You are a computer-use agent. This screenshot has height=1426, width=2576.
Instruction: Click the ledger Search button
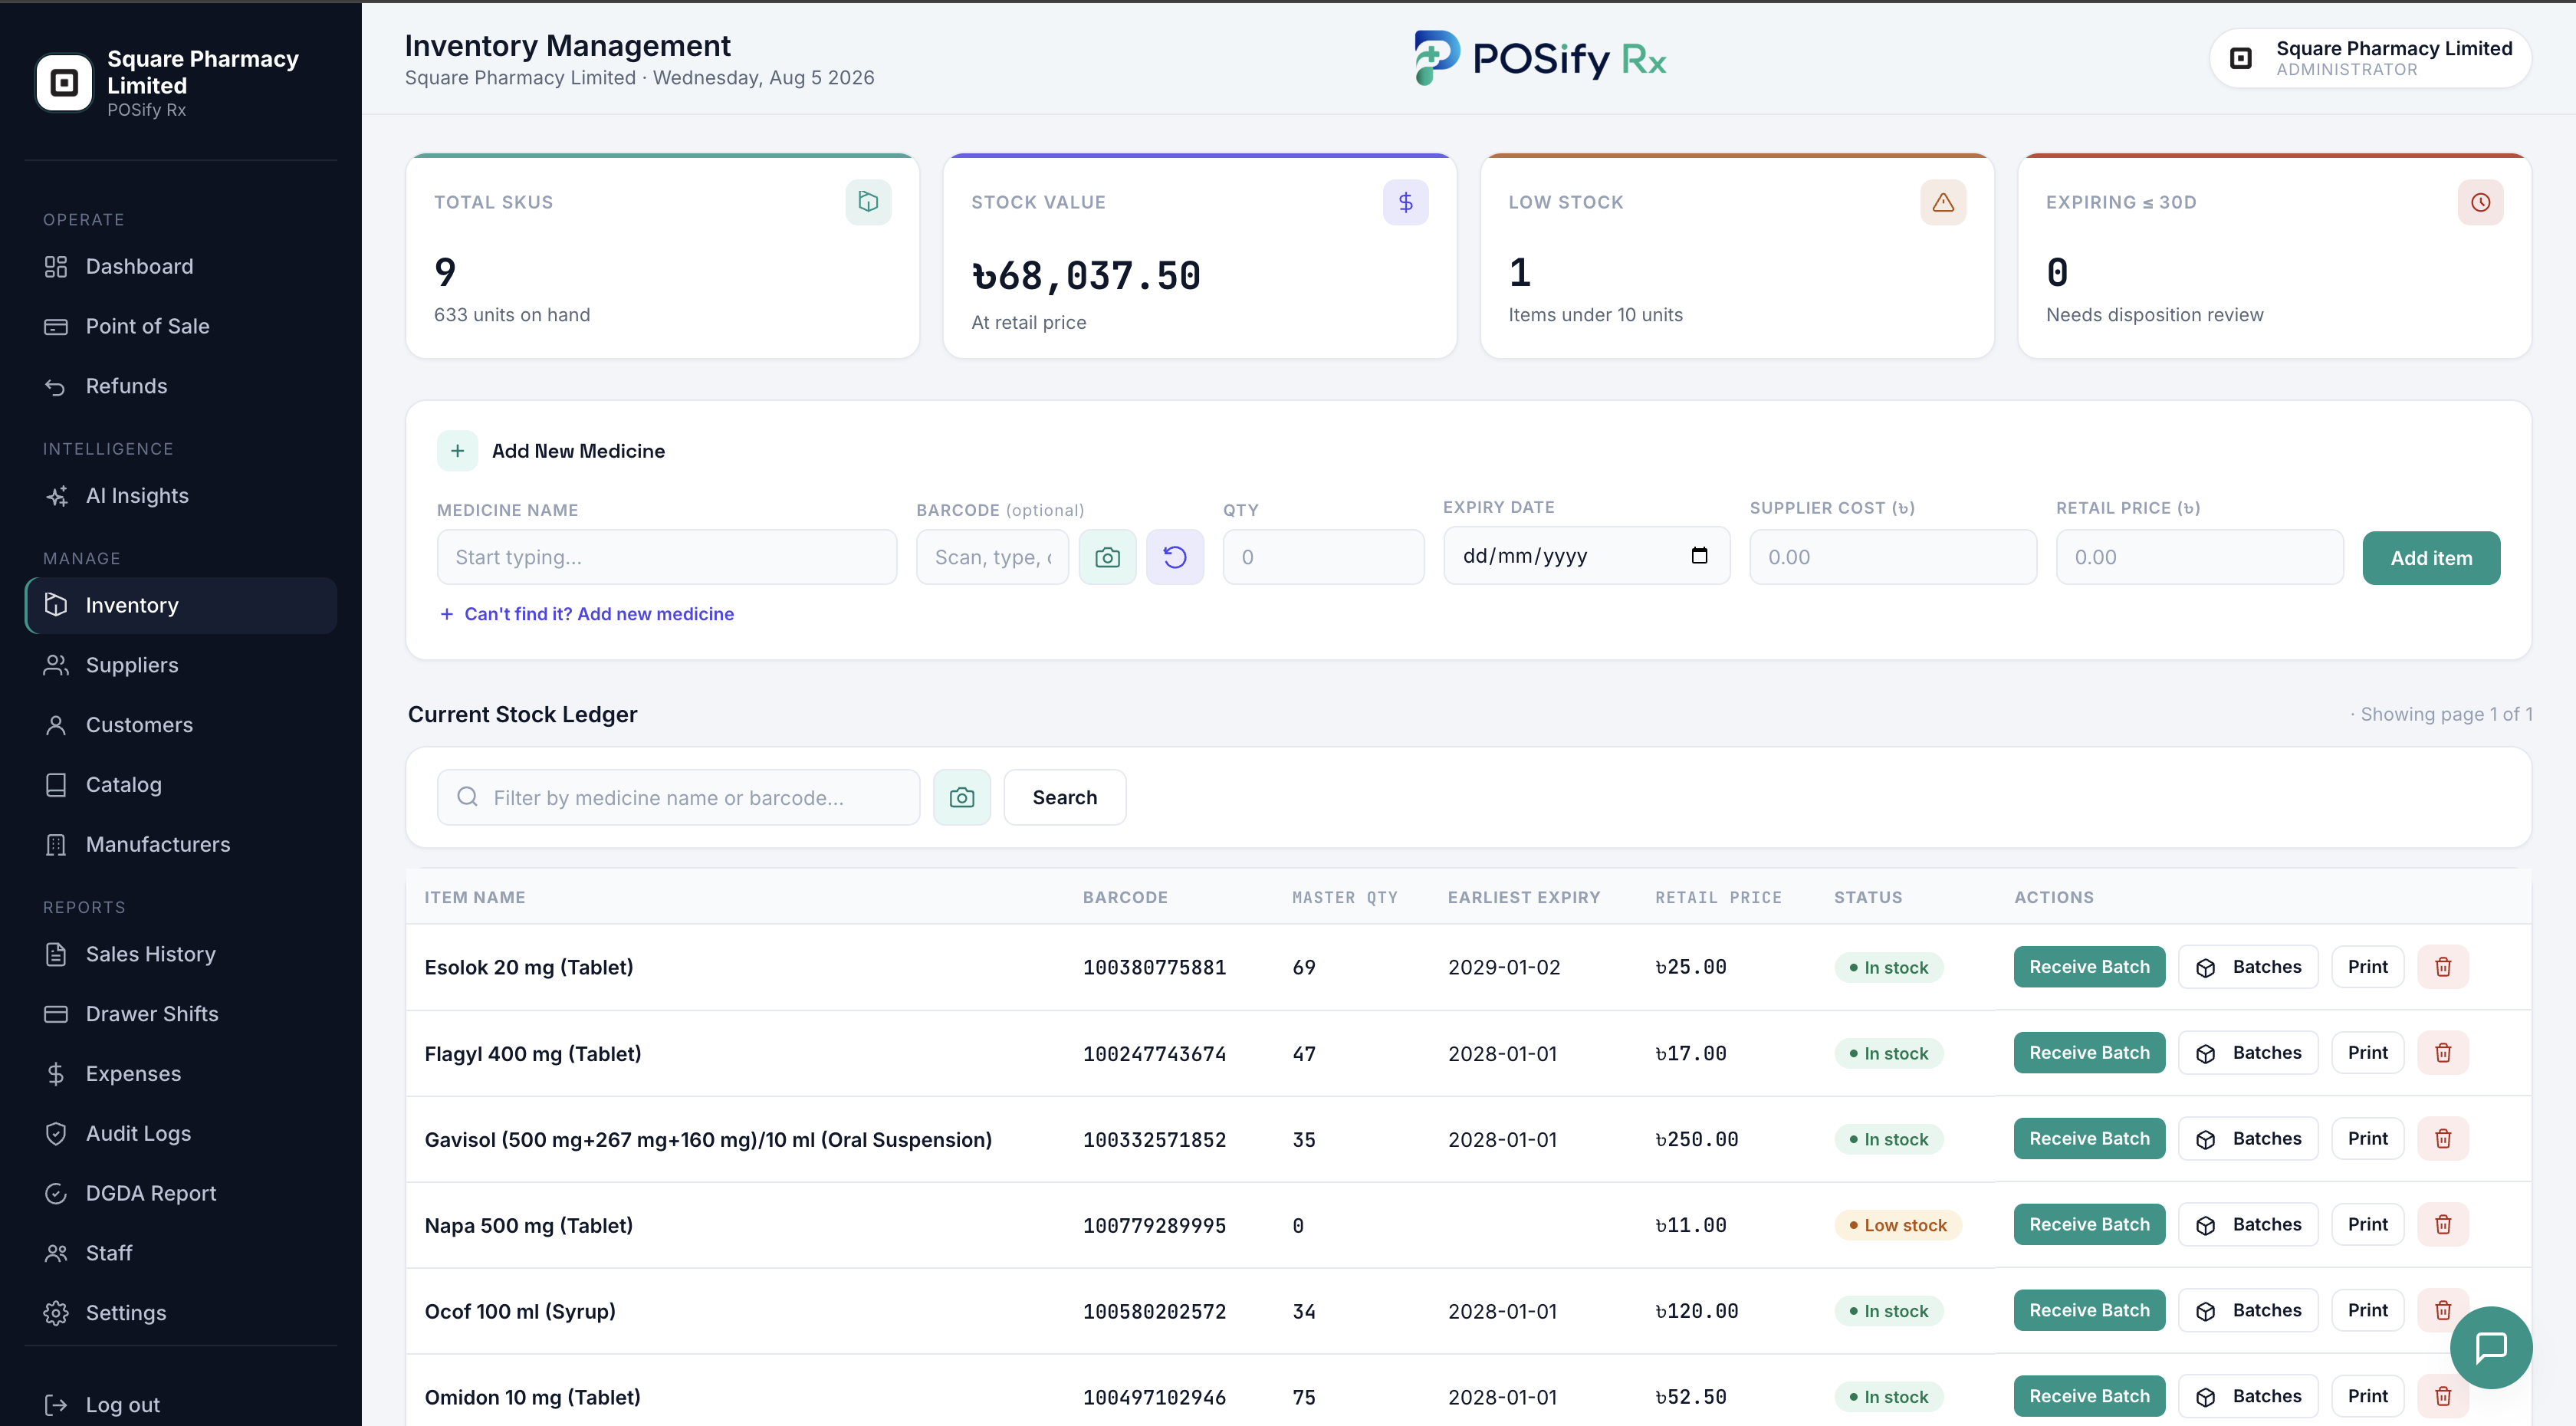1064,797
